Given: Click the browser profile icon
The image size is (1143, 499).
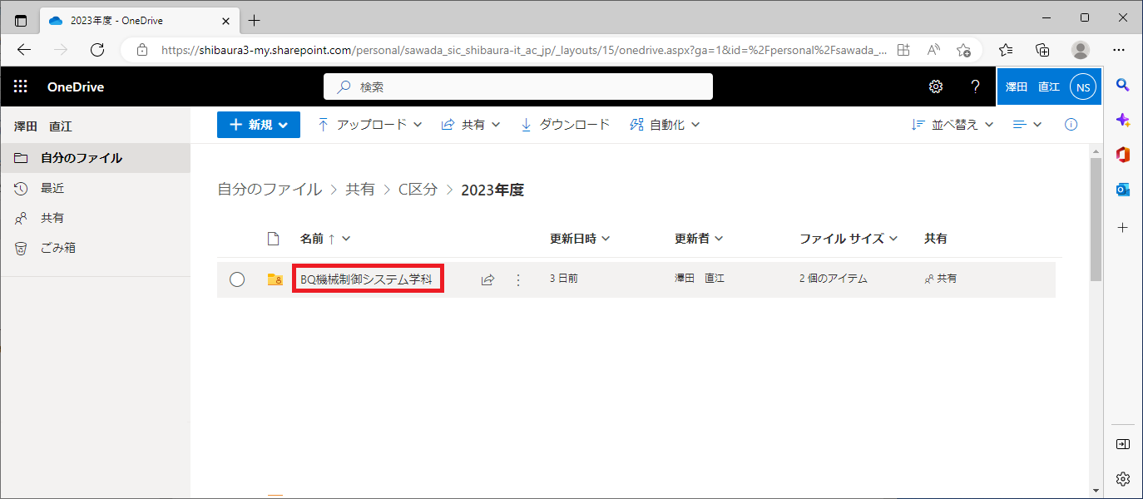Looking at the screenshot, I should coord(1081,50).
